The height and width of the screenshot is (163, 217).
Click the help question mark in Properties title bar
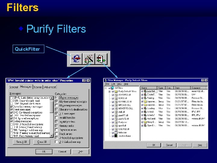84,80
